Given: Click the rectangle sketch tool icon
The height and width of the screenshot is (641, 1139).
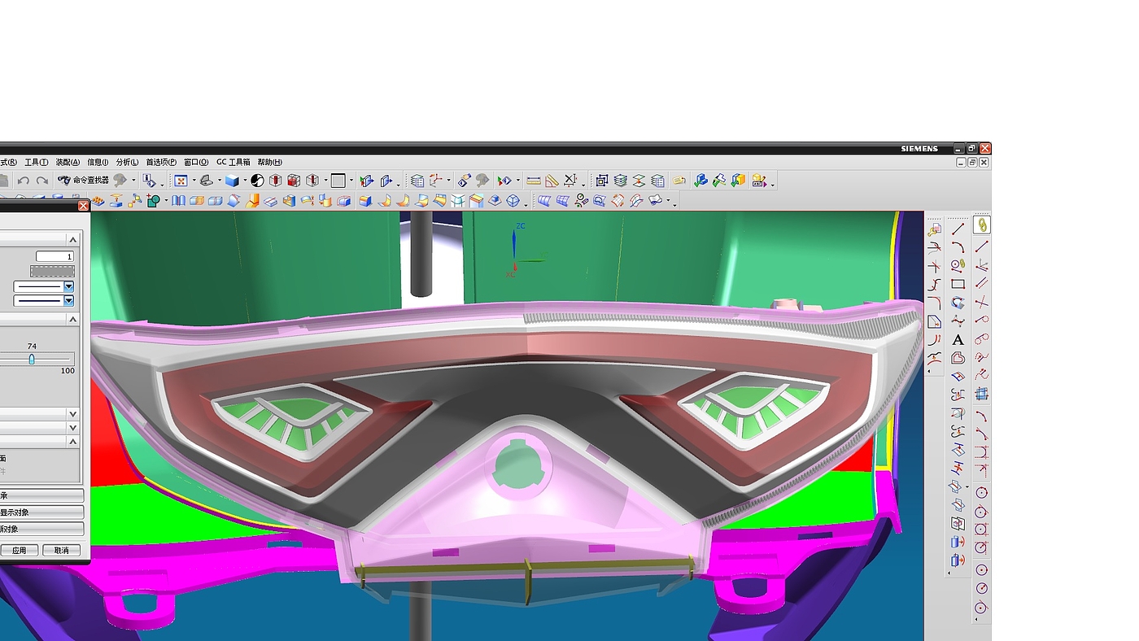Looking at the screenshot, I should (x=958, y=285).
